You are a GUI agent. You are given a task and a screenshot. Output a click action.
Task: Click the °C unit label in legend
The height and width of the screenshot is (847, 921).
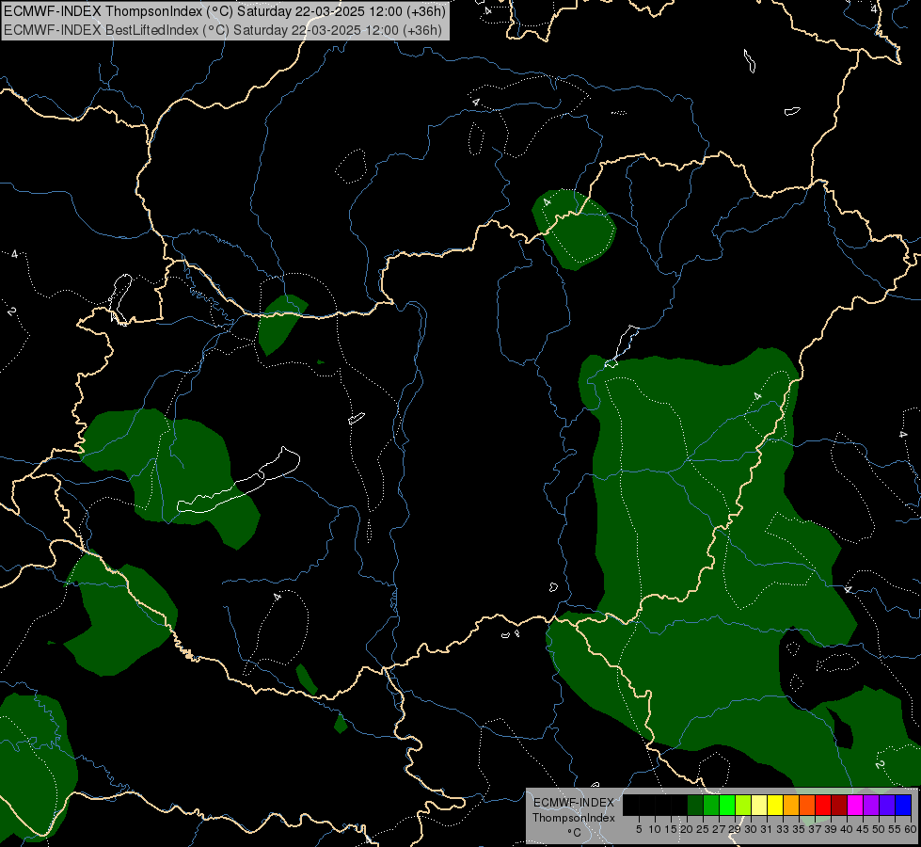[x=575, y=833]
